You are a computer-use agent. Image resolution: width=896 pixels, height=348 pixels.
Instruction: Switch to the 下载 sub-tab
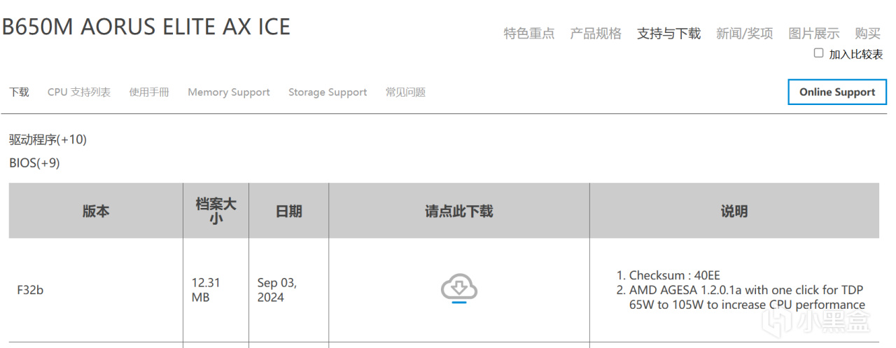19,92
